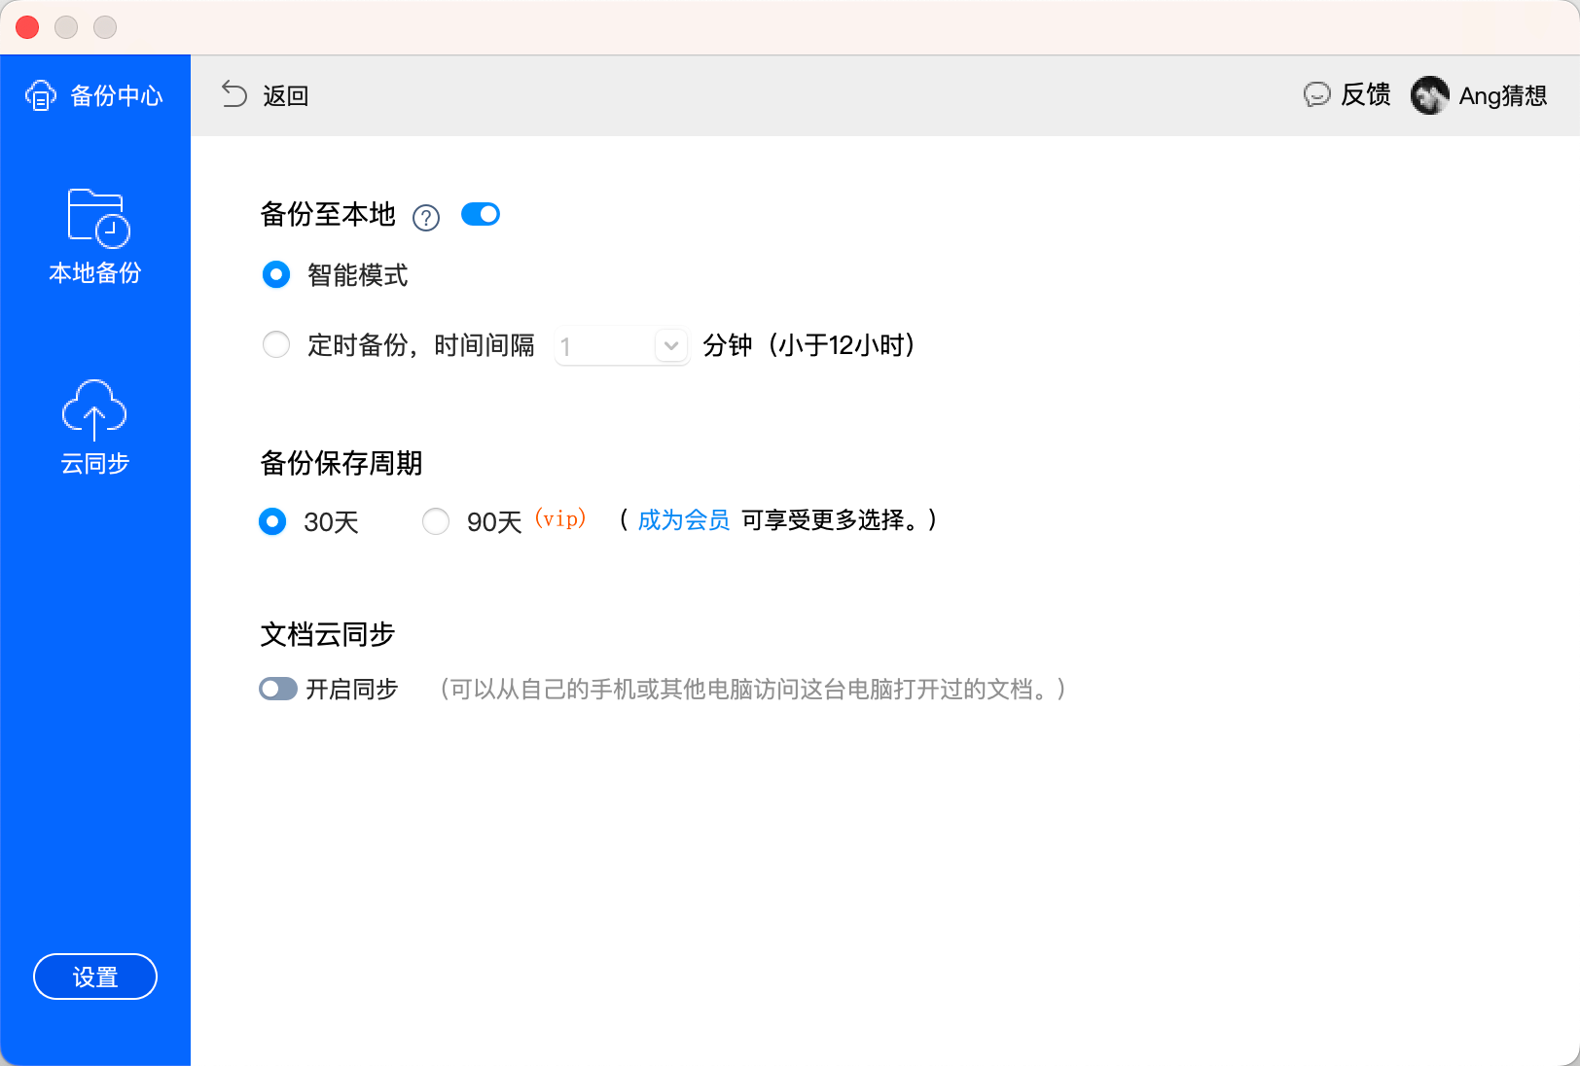This screenshot has width=1580, height=1066.
Task: Click the 反馈 feedback label
Action: coord(1366,94)
